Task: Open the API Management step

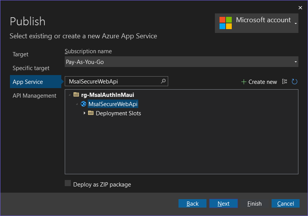Action: pyautogui.click(x=34, y=96)
